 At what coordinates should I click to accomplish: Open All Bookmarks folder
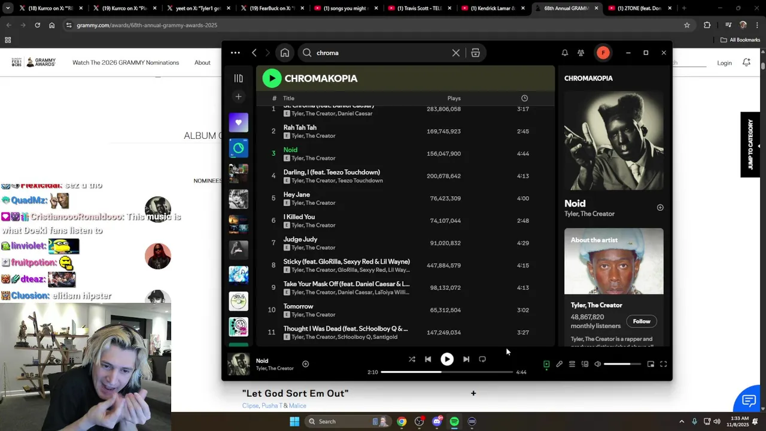(x=740, y=40)
